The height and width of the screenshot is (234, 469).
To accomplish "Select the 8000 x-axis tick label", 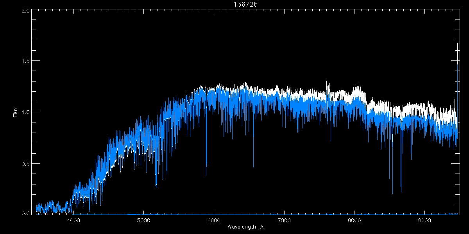I will pos(354,220).
